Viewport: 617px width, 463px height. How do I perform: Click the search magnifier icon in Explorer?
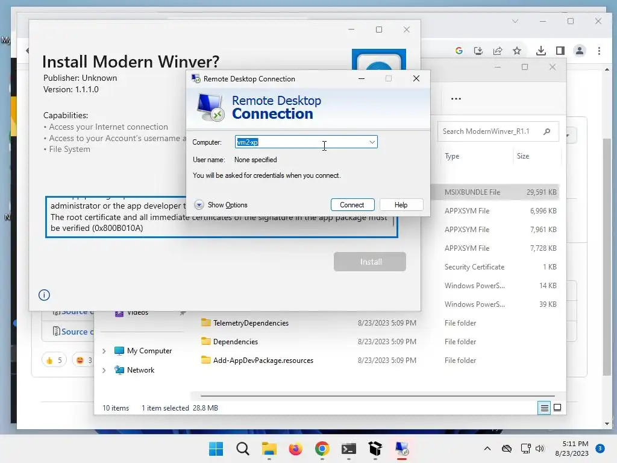coord(547,131)
